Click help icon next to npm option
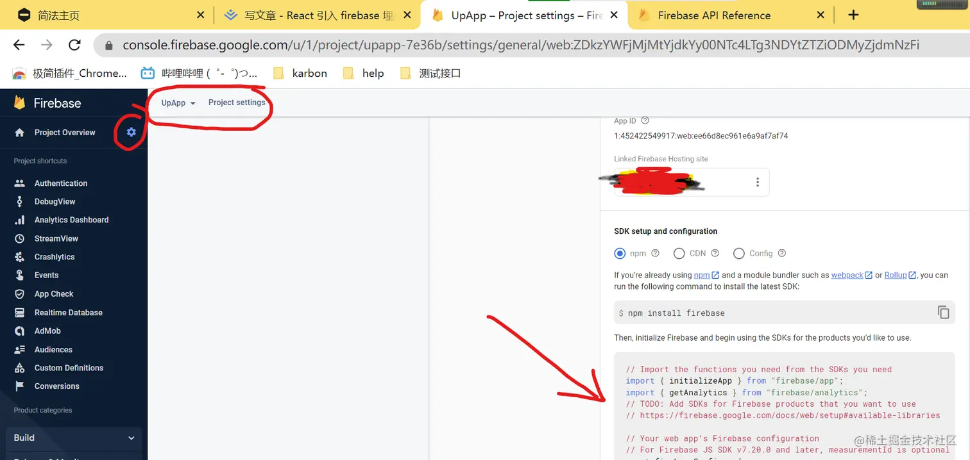Image resolution: width=970 pixels, height=460 pixels. pyautogui.click(x=655, y=253)
